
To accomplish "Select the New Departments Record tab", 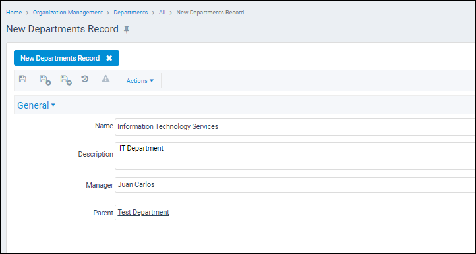I will pyautogui.click(x=60, y=58).
